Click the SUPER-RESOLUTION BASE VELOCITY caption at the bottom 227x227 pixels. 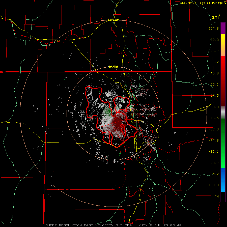[x=113, y=225]
